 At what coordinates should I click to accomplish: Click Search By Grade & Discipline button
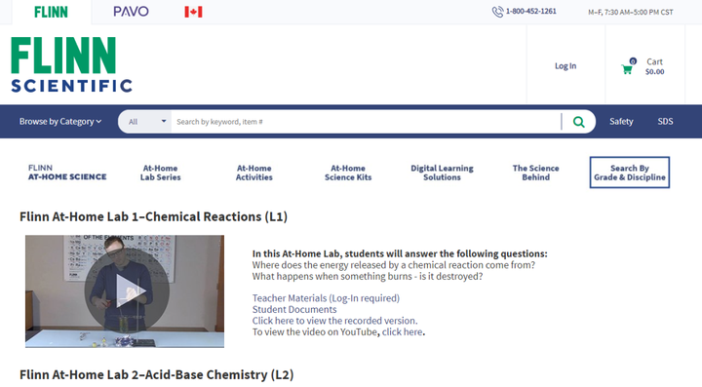(x=630, y=173)
